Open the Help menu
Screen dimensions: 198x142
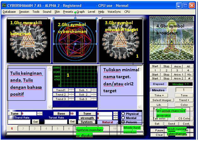(101, 12)
